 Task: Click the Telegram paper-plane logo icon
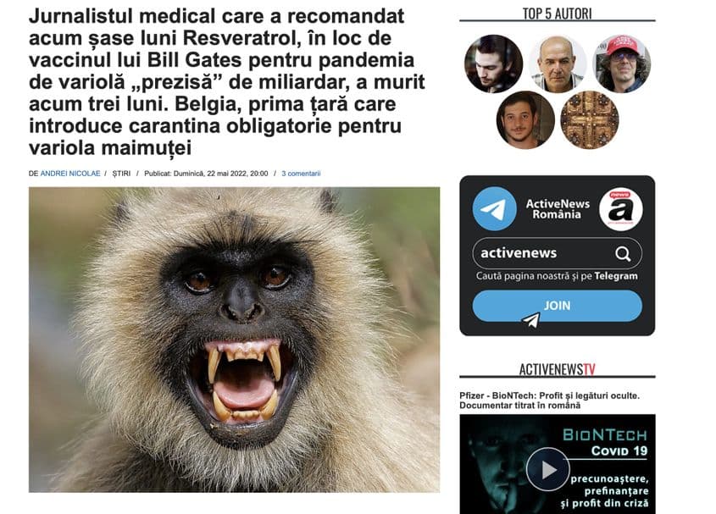(x=494, y=208)
